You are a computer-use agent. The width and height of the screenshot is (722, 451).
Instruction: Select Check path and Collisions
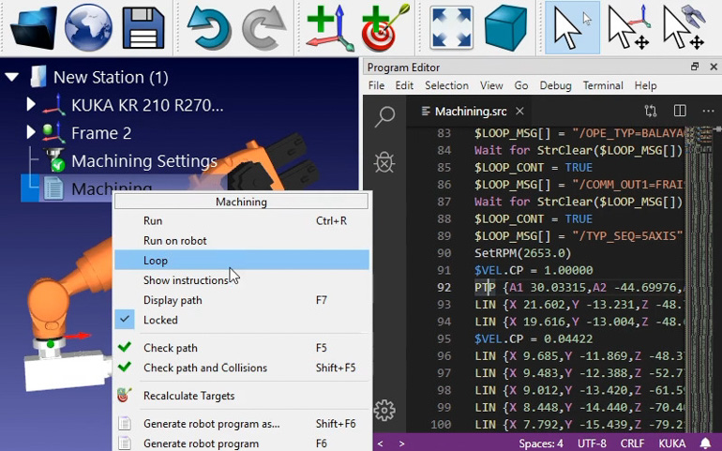coord(242,368)
